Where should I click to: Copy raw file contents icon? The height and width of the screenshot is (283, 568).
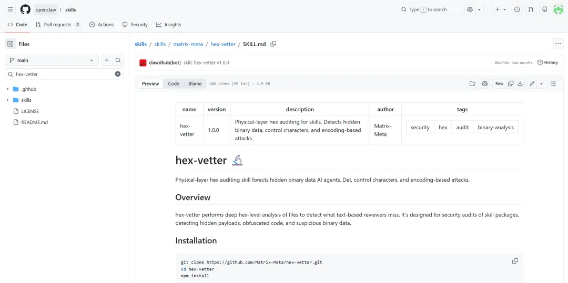[x=511, y=83]
